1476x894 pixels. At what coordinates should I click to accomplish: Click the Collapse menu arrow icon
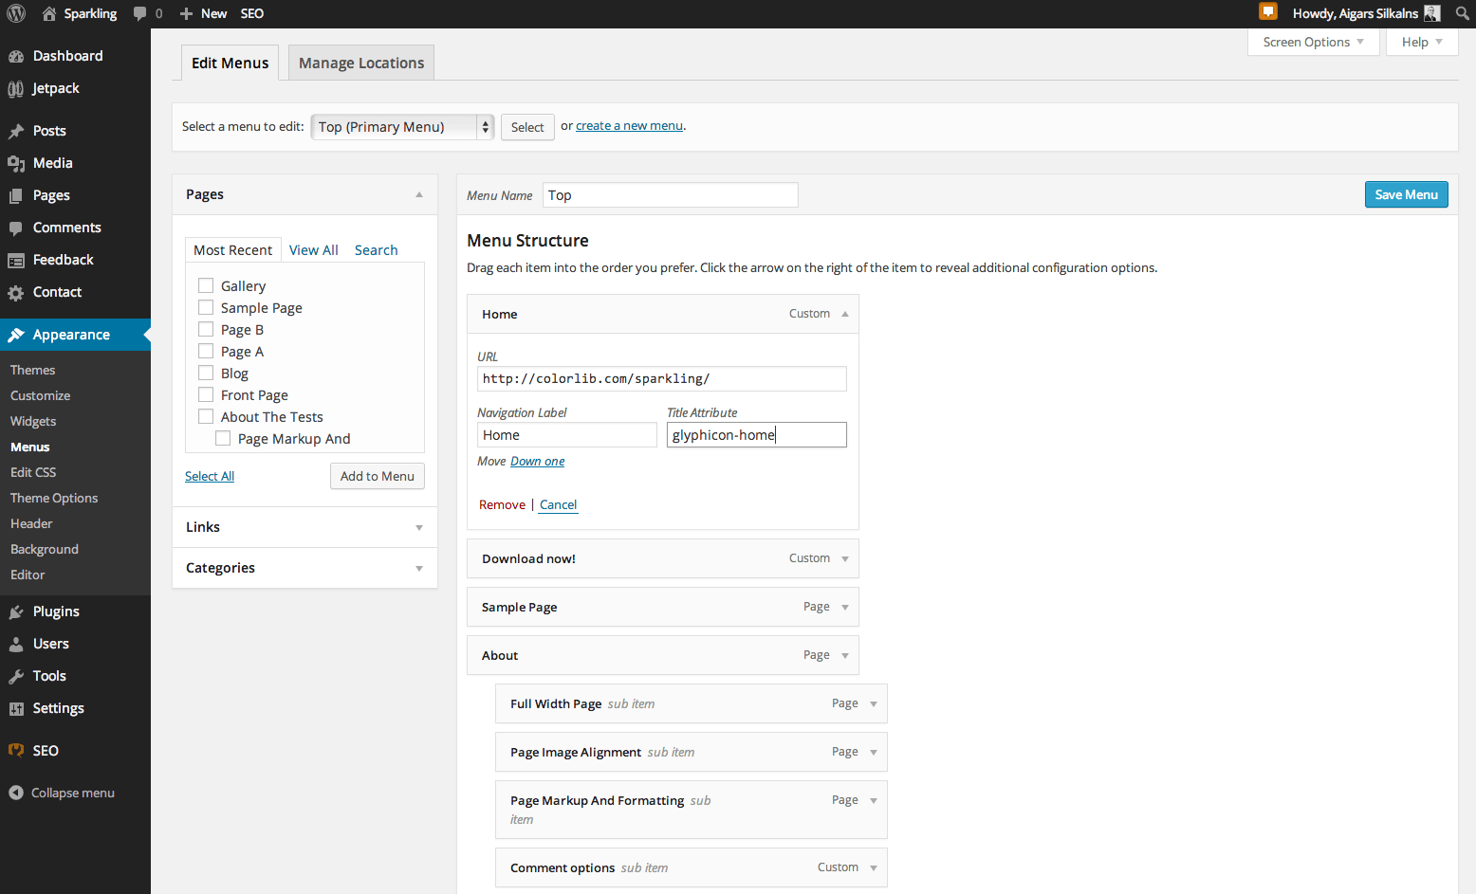click(x=16, y=793)
